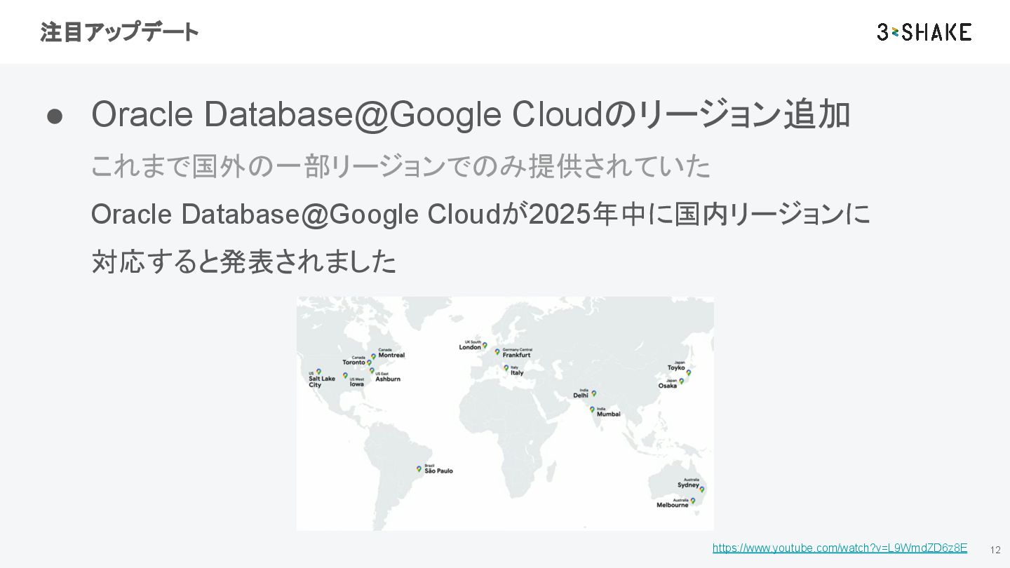
Task: Click the Japan 'Toyko' map pin
Action: pos(689,372)
